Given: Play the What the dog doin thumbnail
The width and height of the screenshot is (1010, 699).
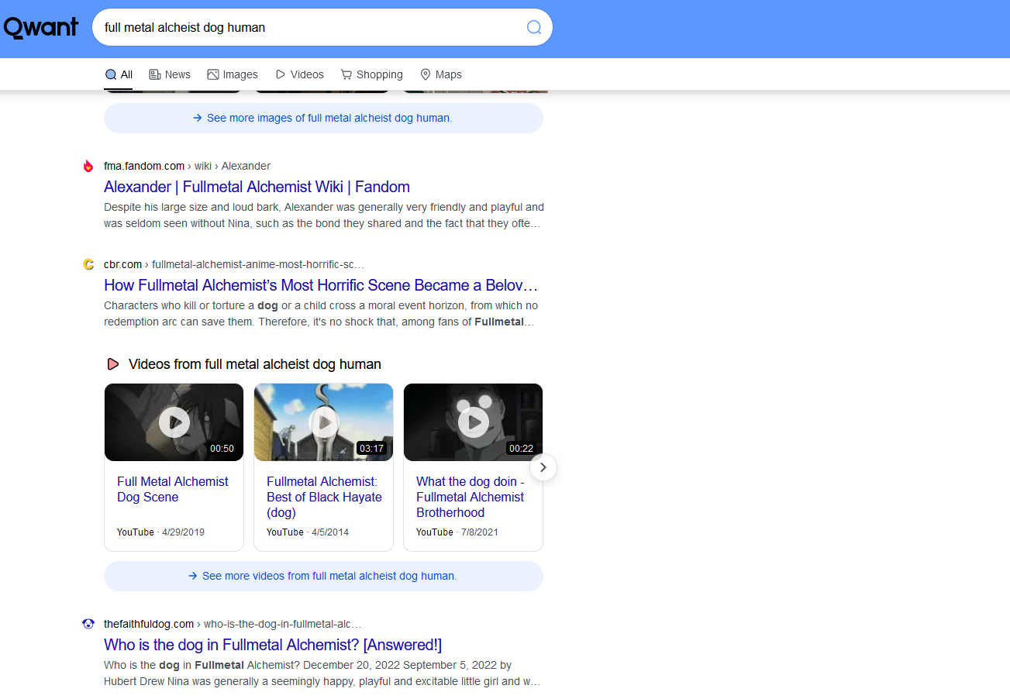Looking at the screenshot, I should coord(474,422).
